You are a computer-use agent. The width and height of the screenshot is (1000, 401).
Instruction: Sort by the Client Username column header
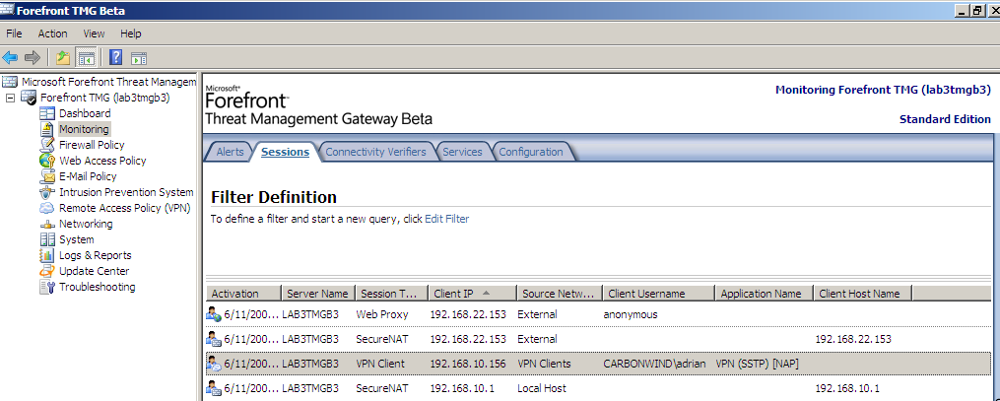coord(659,294)
